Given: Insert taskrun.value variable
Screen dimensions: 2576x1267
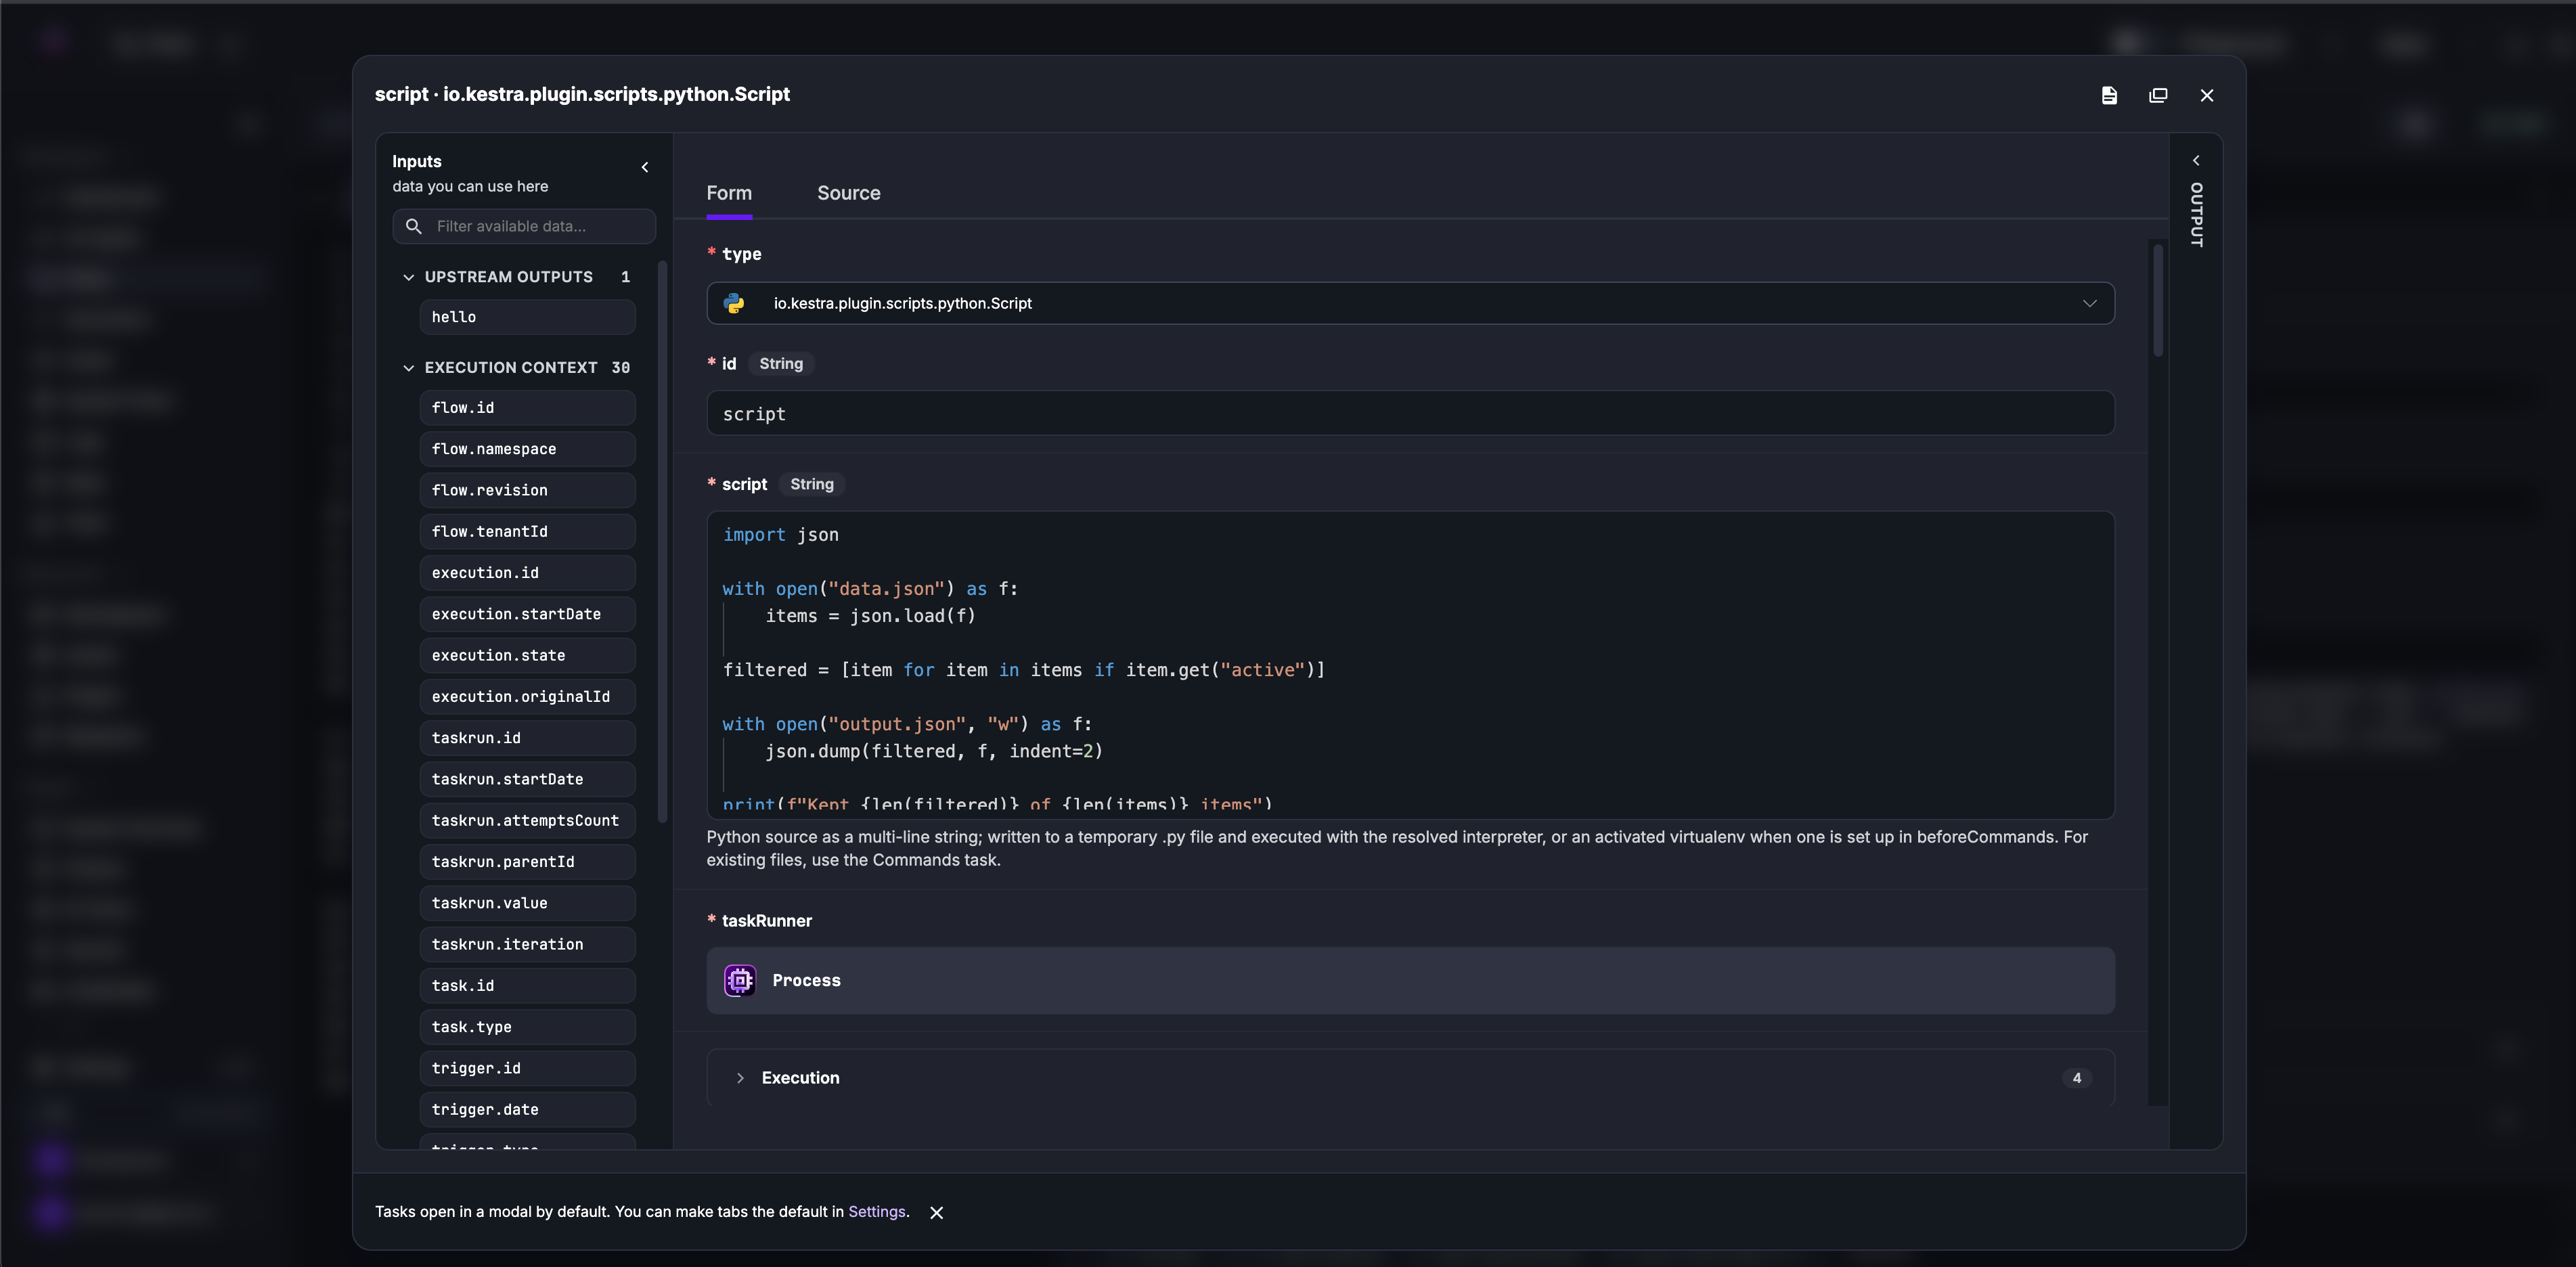Looking at the screenshot, I should pos(527,903).
